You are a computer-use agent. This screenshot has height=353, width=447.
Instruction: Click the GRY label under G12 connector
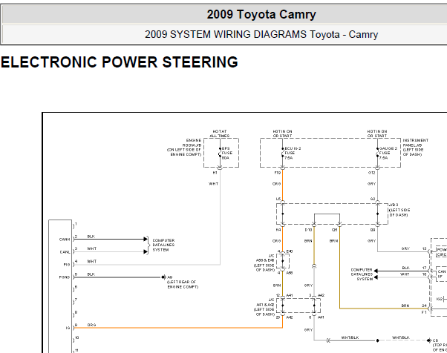[372, 184]
